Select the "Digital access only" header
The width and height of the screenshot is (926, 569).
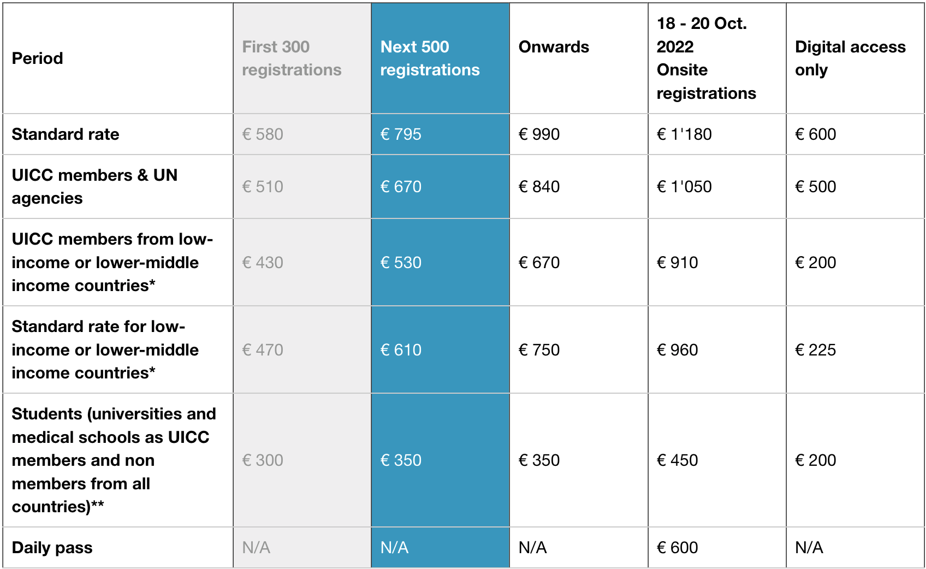[850, 58]
